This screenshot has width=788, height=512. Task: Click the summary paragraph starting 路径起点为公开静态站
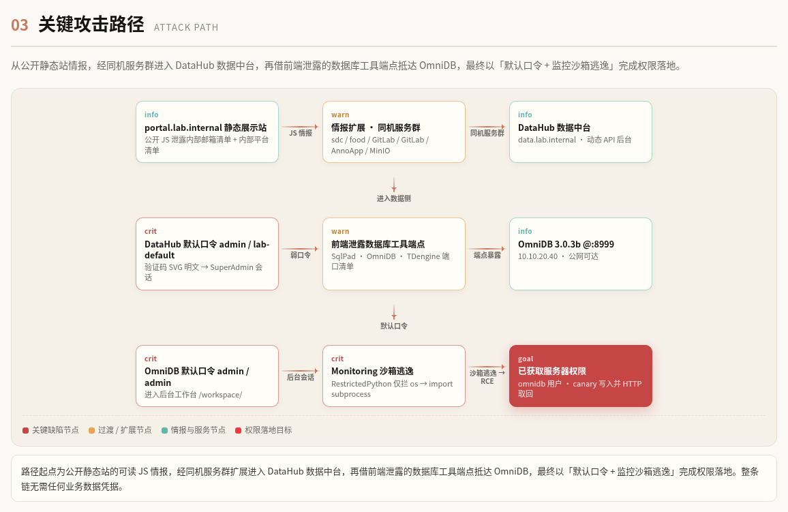390,479
